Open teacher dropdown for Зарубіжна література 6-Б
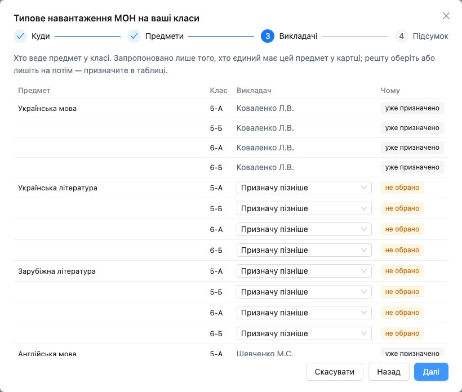This screenshot has width=462, height=392. point(304,333)
